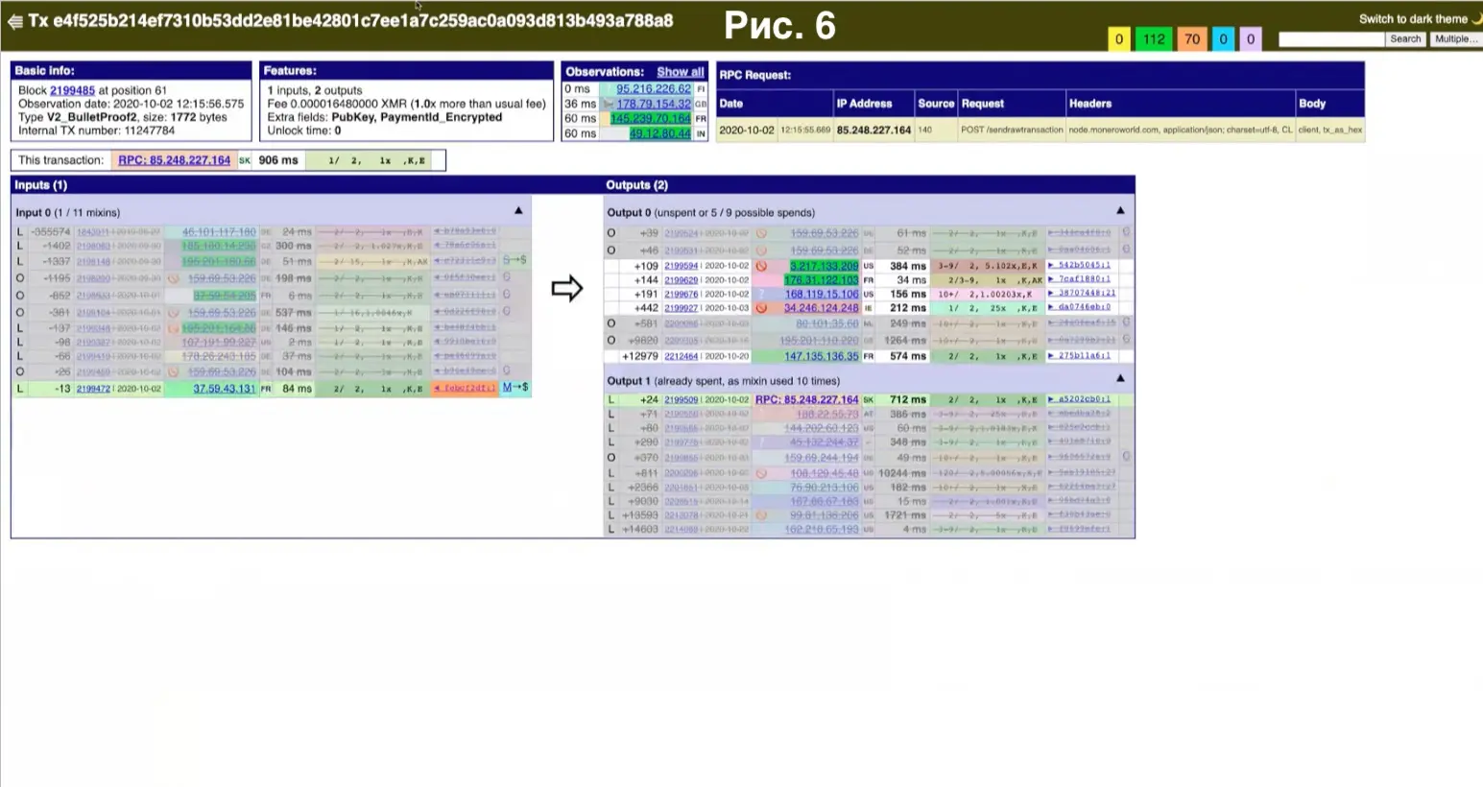The width and height of the screenshot is (1483, 787).
Task: Open RPC: 85.248.227.164 link in This transaction
Action: point(174,160)
